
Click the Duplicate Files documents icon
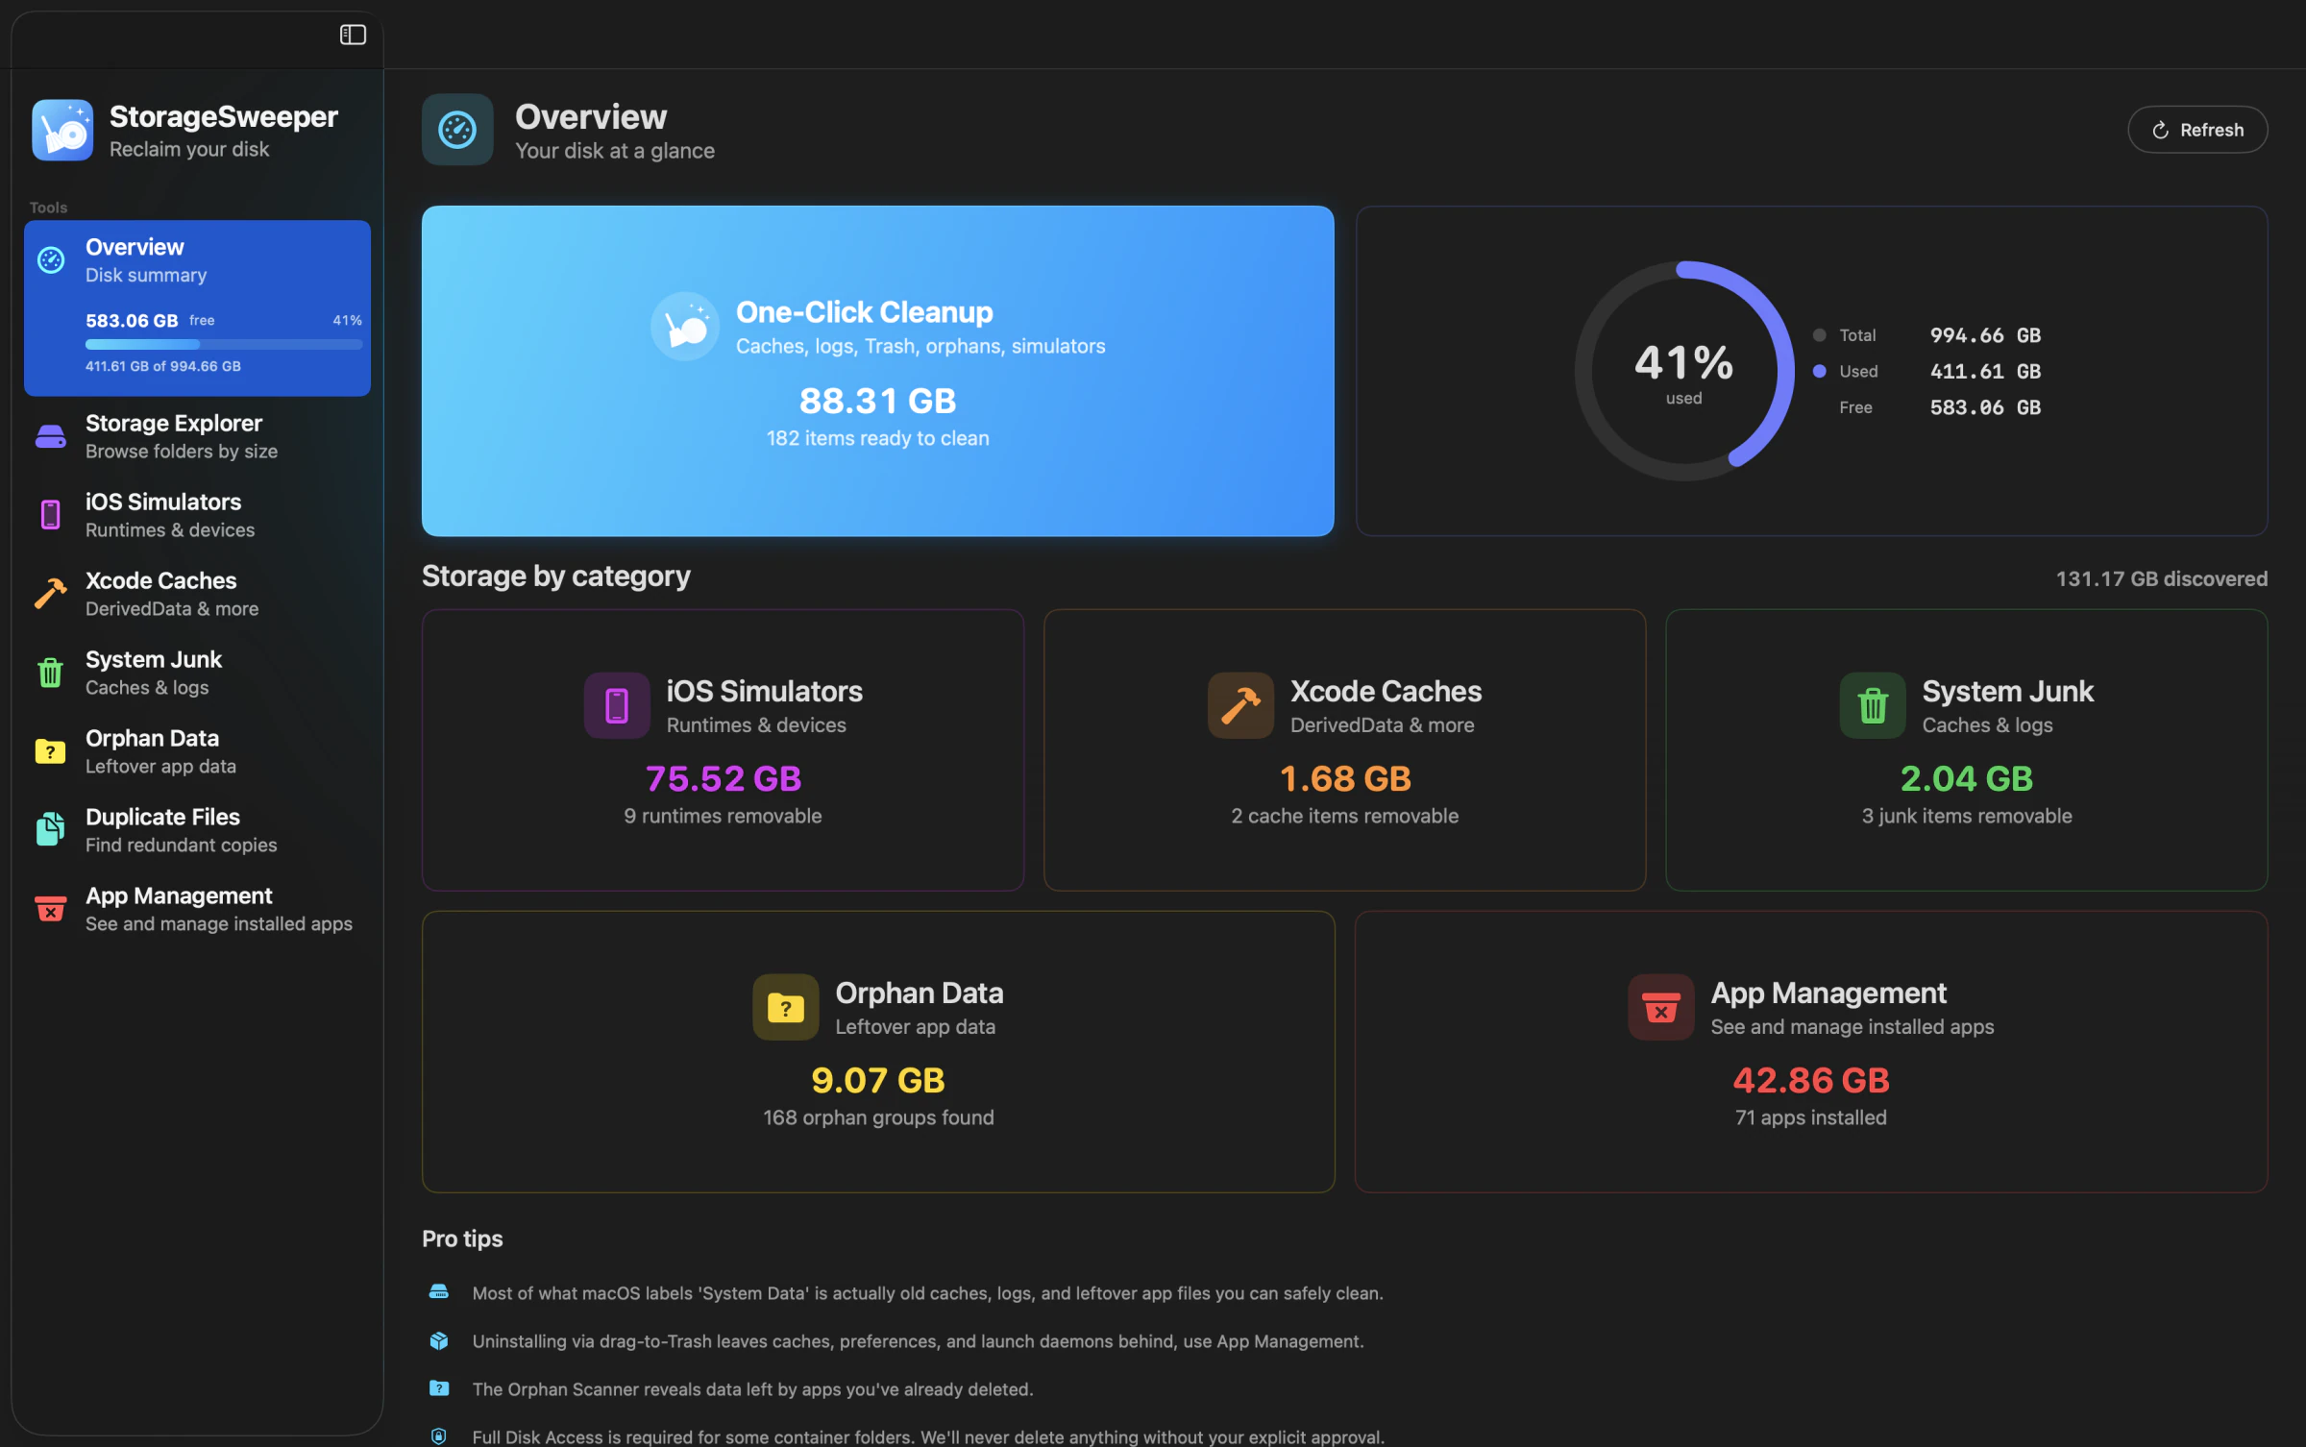click(x=51, y=830)
